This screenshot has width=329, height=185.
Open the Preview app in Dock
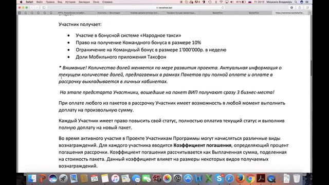[74, 178]
